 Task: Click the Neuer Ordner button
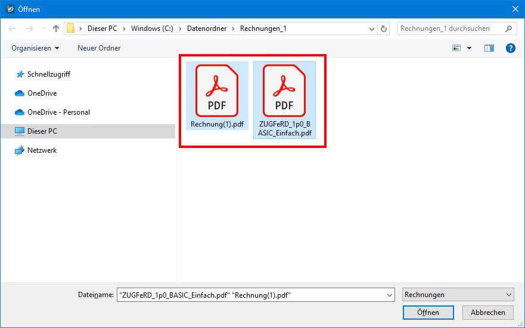pyautogui.click(x=99, y=48)
